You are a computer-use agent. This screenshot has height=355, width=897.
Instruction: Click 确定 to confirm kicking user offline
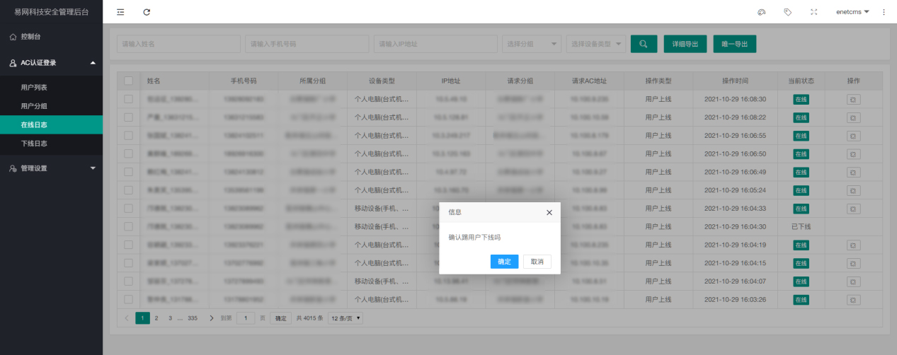504,262
